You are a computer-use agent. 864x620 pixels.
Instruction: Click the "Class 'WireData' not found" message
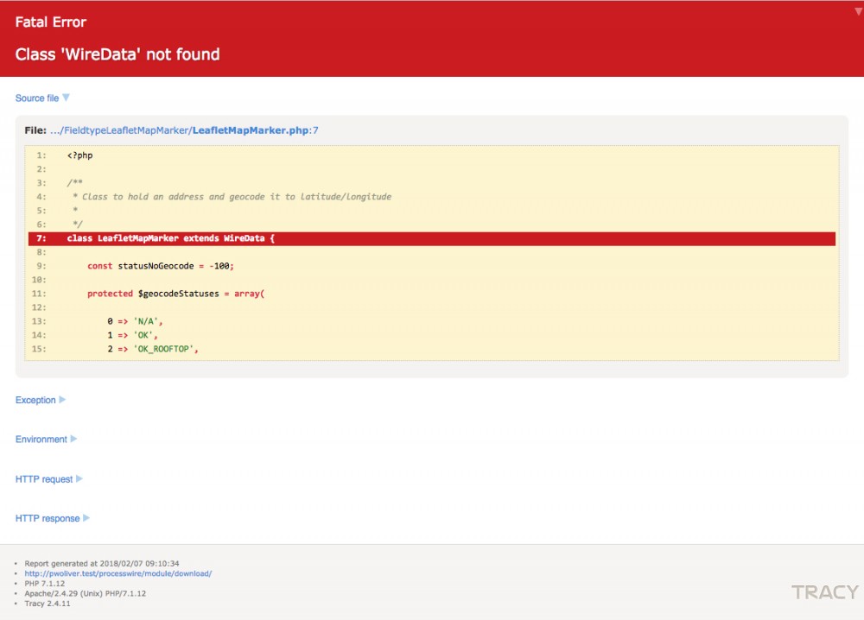tap(118, 54)
